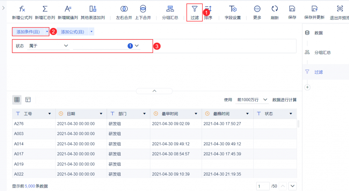Click the 5,000 rows link
This screenshot has height=191, width=349.
tap(30, 186)
